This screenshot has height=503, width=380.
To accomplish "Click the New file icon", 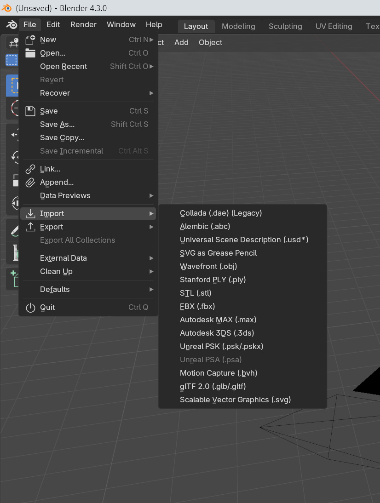I will 30,40.
